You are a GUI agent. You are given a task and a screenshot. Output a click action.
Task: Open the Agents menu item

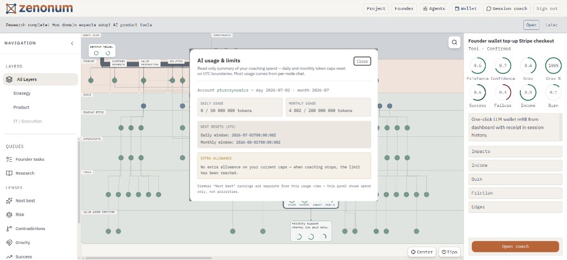434,9
